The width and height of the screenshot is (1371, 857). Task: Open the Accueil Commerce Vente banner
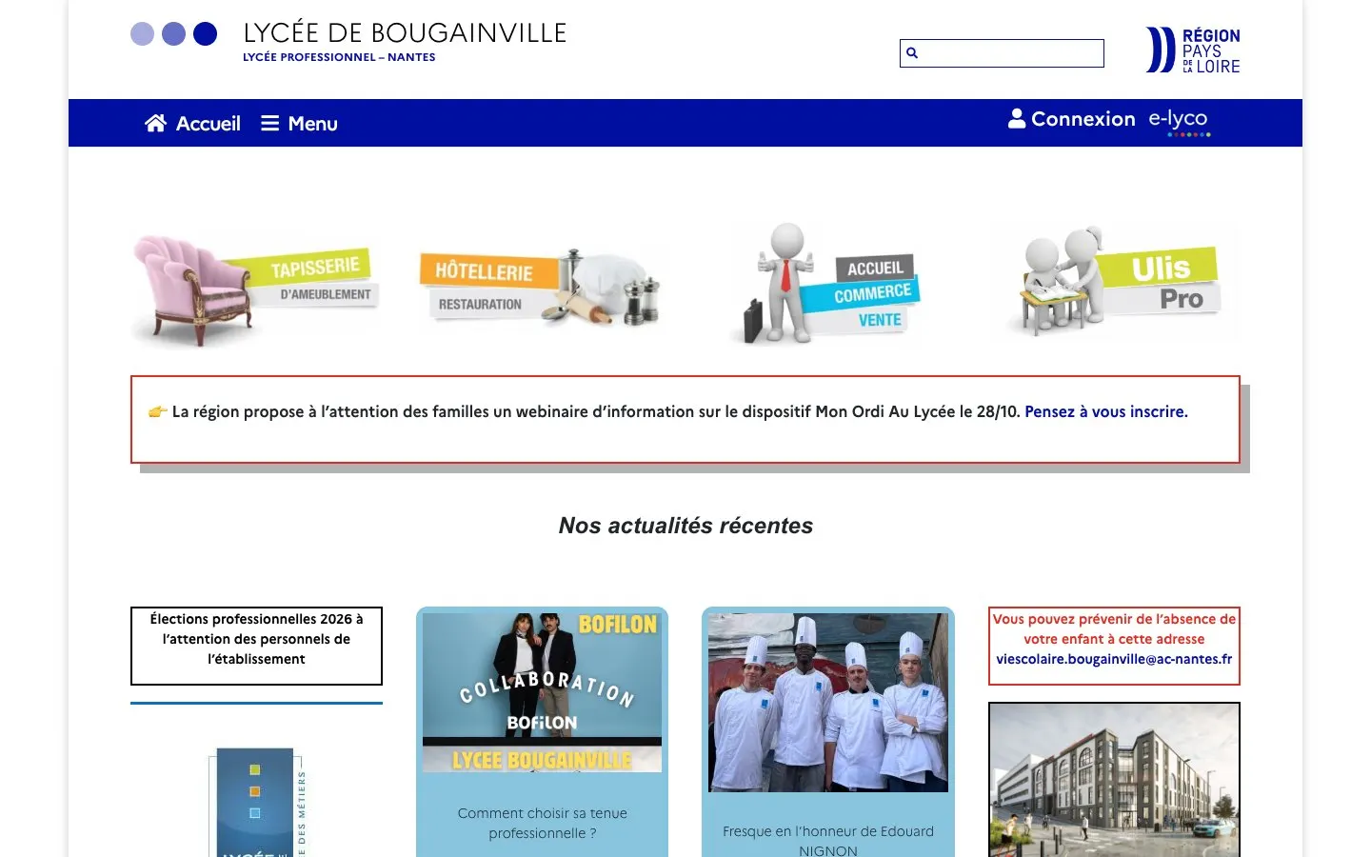[x=828, y=283]
